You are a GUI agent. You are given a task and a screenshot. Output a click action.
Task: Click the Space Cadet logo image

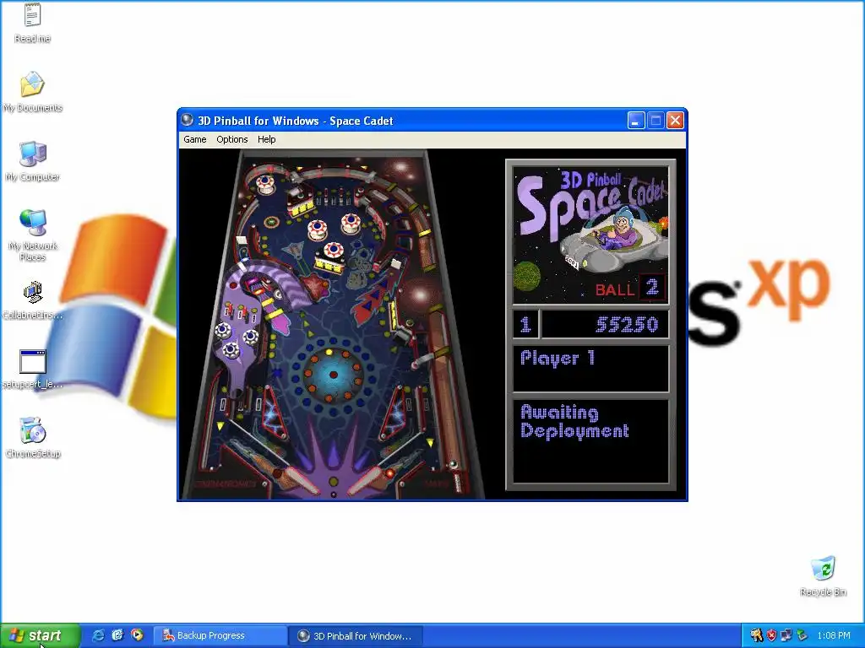coord(590,236)
